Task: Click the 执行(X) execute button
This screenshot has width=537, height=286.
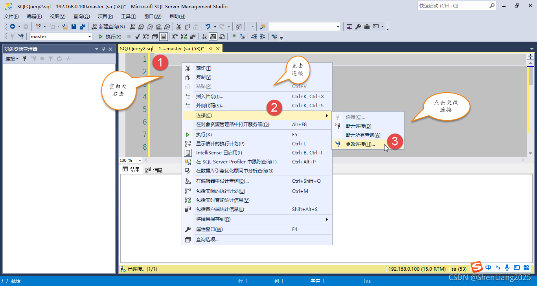Action: [110, 37]
